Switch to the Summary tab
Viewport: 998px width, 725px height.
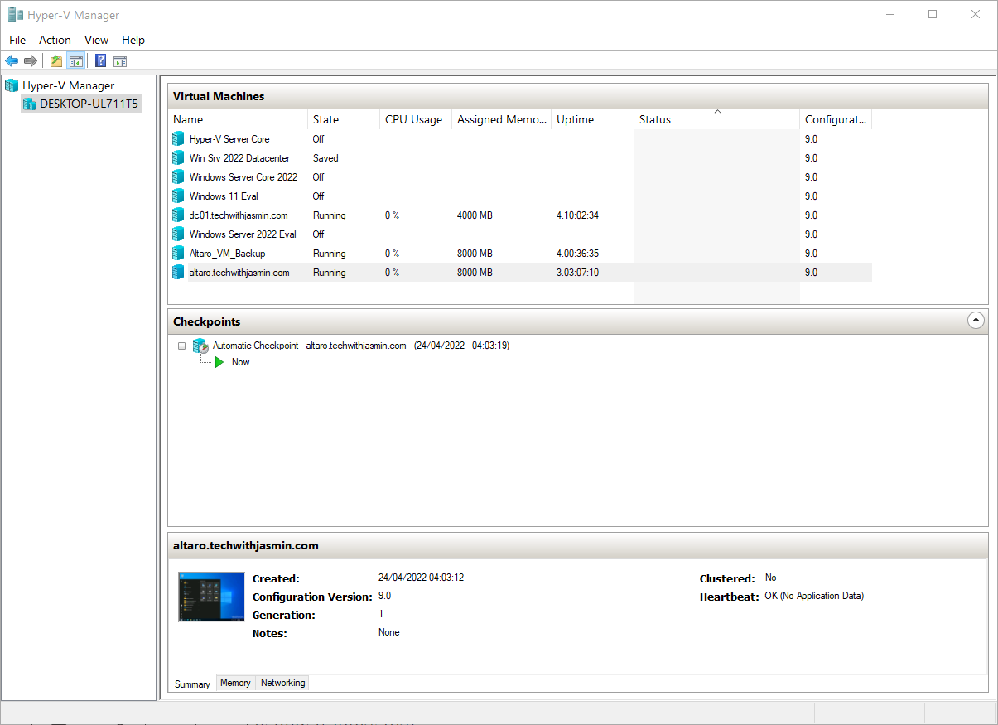192,684
